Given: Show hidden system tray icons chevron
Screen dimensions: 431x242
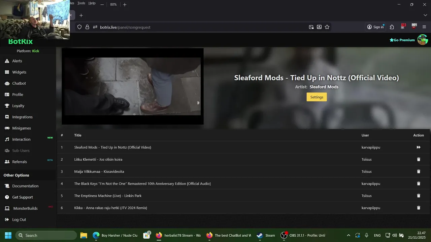Looking at the screenshot, I should pos(349,235).
